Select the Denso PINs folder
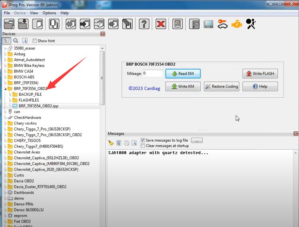The image size is (299, 227). pos(24,204)
